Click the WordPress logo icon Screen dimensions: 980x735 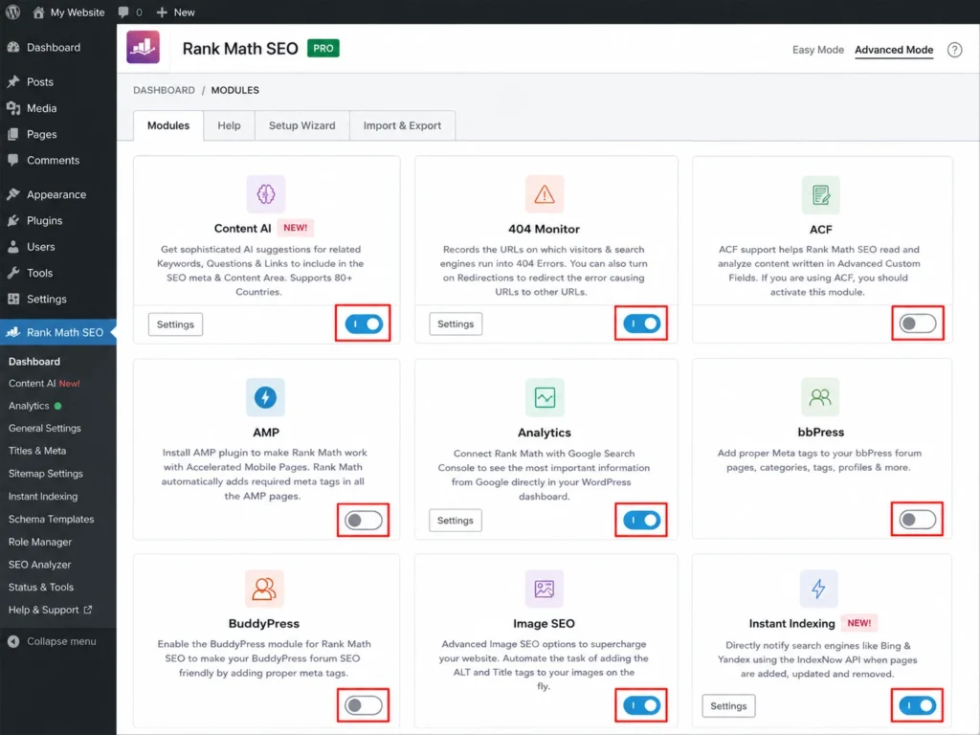point(12,11)
